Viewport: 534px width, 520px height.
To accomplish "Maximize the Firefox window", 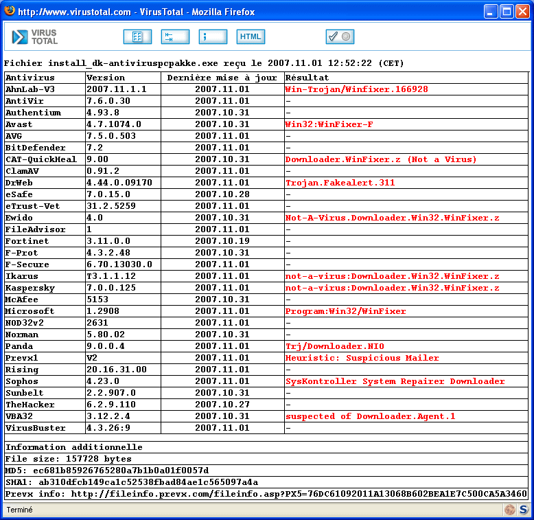I will tap(507, 12).
